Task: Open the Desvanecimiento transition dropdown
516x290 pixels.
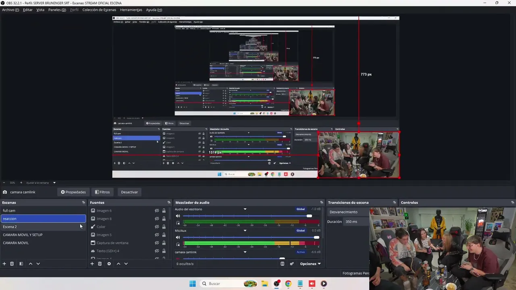Action: (x=348, y=212)
